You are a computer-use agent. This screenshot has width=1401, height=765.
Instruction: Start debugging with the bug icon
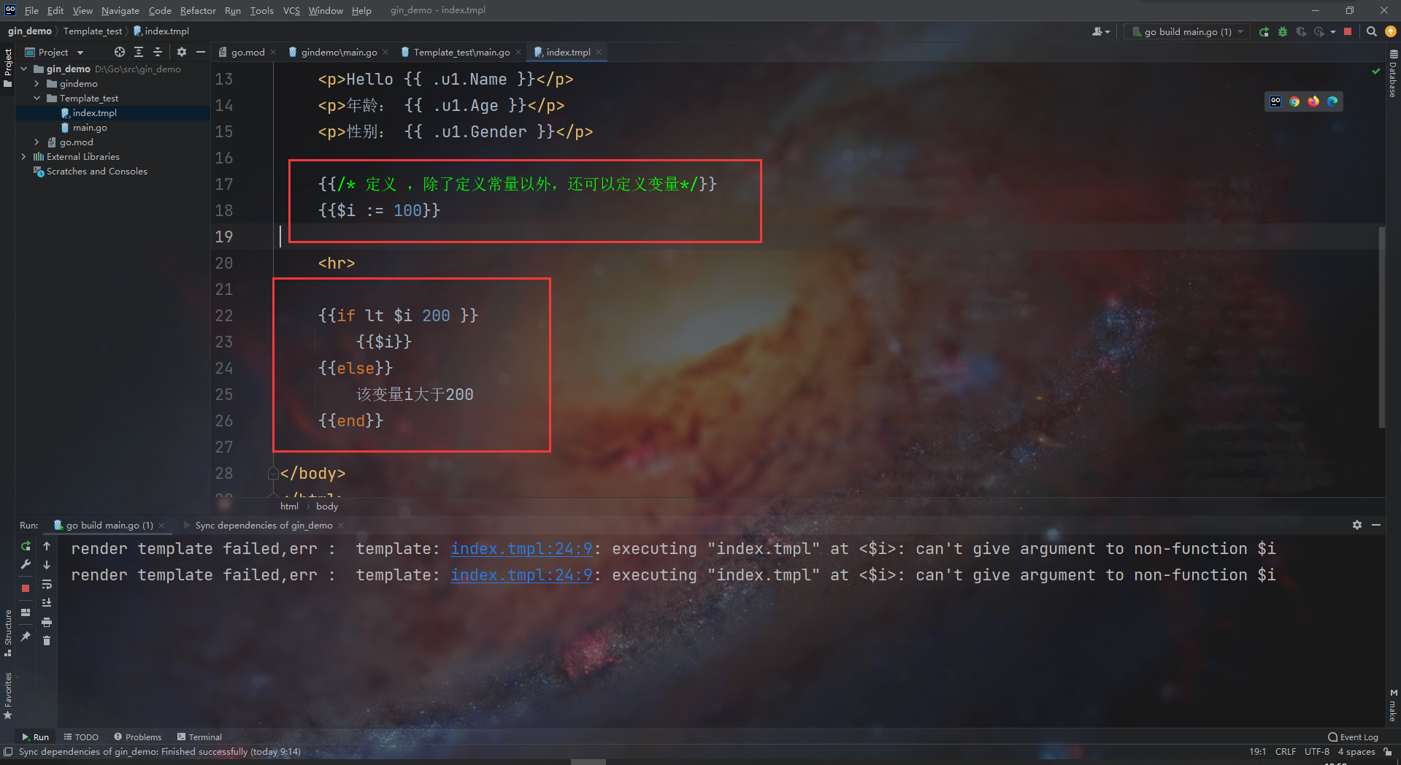[x=1283, y=31]
